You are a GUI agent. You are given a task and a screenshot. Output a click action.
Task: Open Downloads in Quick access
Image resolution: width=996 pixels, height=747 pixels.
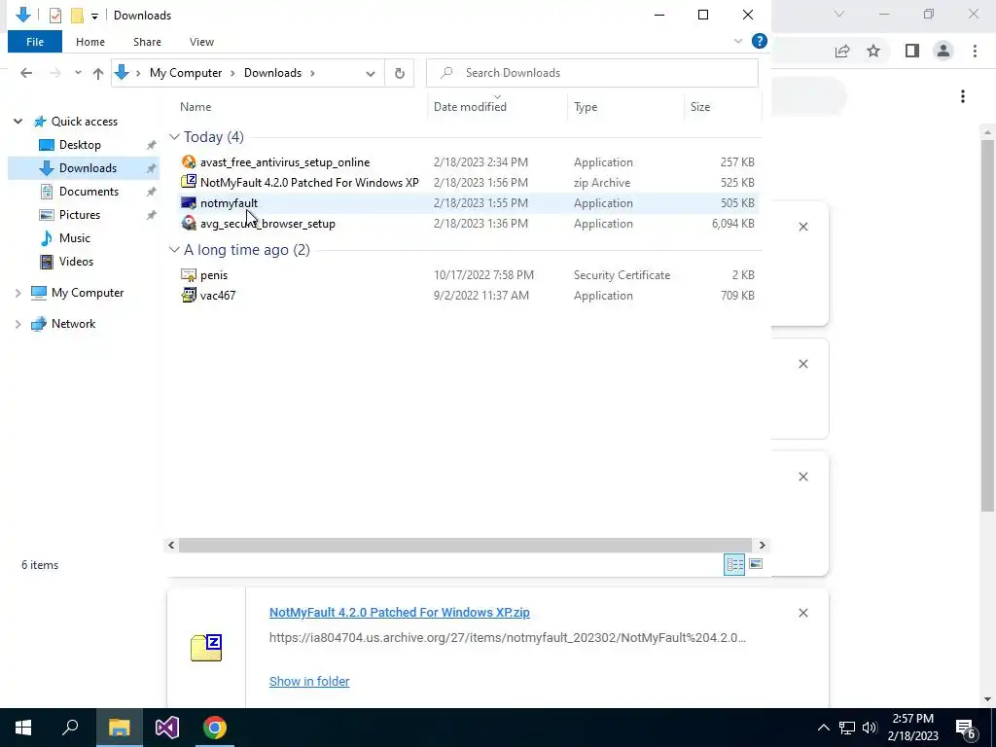[x=88, y=168]
